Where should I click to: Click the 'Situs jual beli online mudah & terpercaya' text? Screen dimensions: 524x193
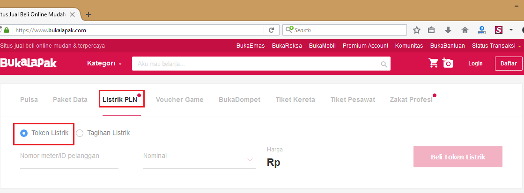click(x=52, y=46)
